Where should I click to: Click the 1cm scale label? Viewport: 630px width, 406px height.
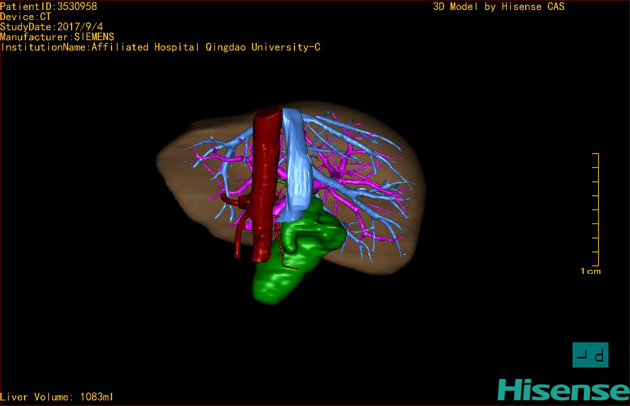pyautogui.click(x=591, y=271)
